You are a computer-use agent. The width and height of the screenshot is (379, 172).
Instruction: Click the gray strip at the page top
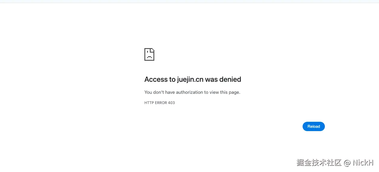point(189,2)
